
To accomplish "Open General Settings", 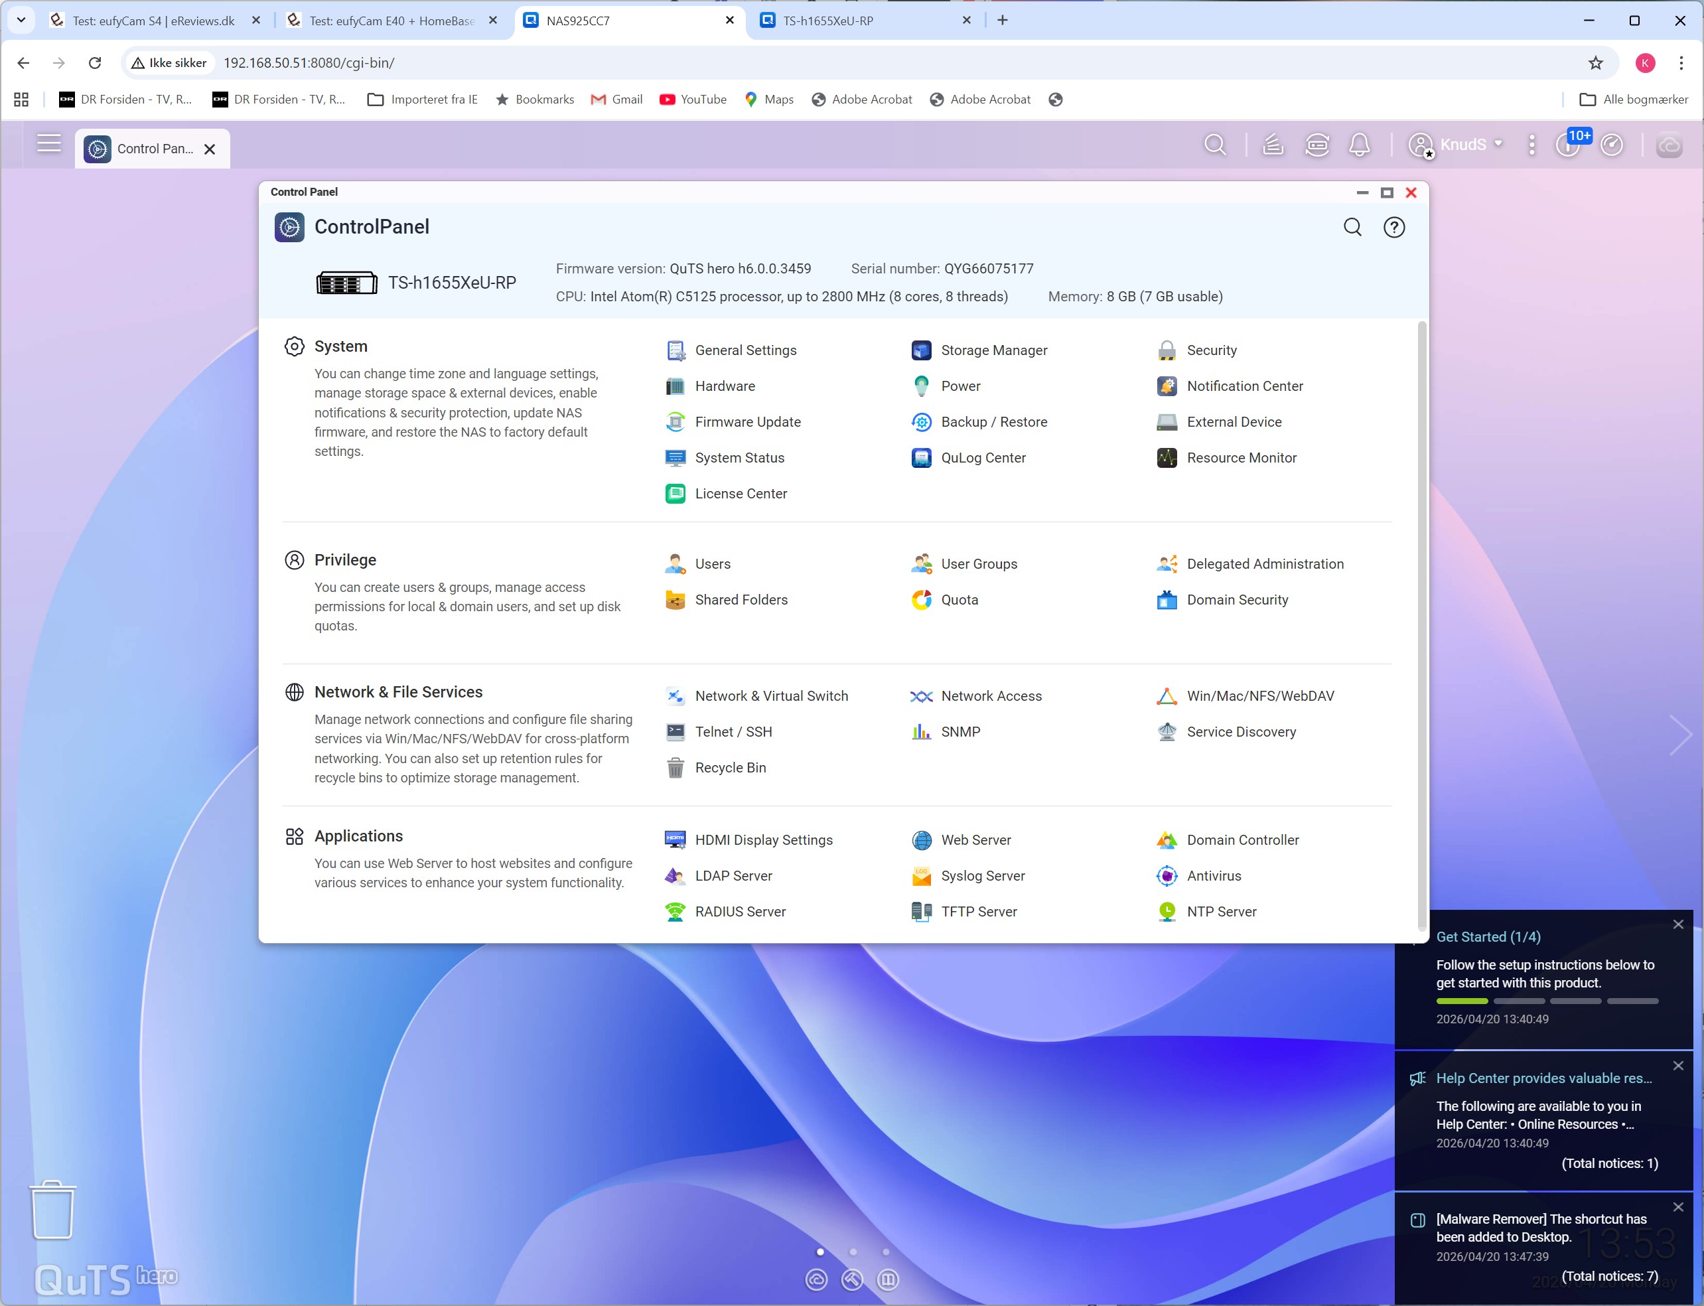I will 731,350.
